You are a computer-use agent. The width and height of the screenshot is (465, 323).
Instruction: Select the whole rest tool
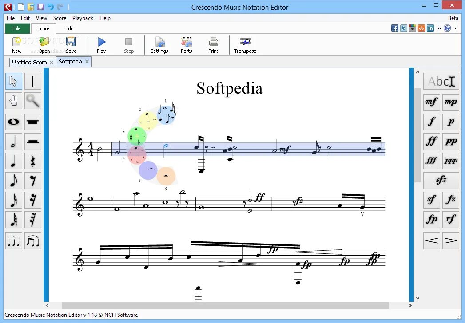point(32,122)
